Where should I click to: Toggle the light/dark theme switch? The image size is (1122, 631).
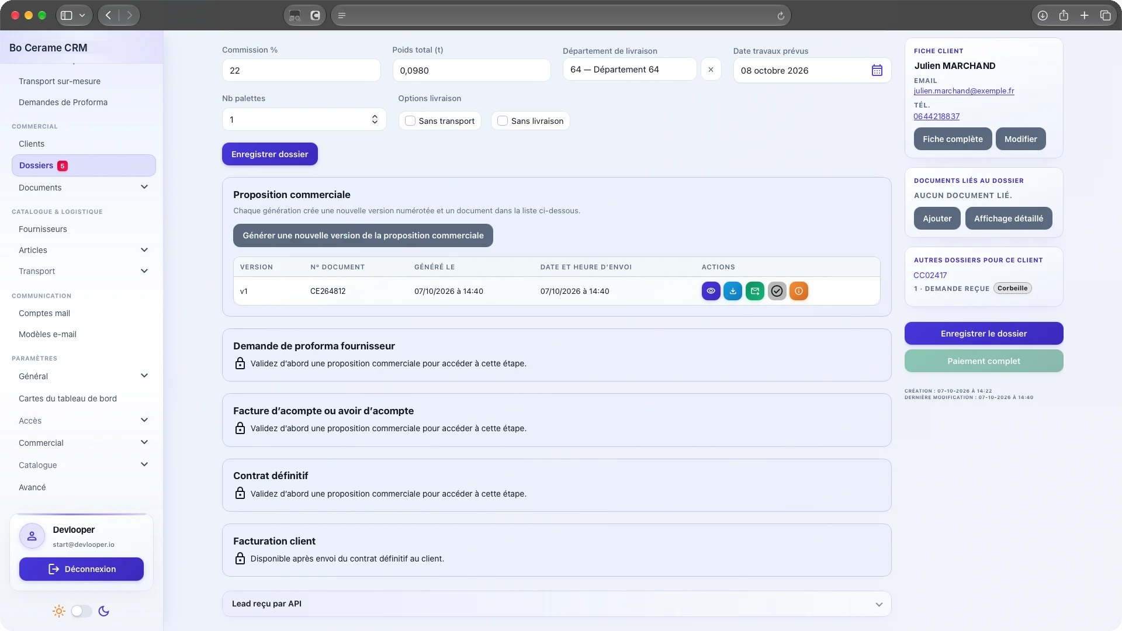point(81,611)
